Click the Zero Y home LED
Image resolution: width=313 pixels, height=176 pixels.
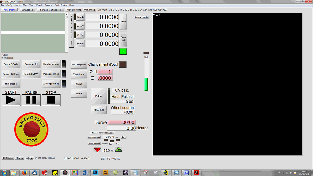point(75,26)
